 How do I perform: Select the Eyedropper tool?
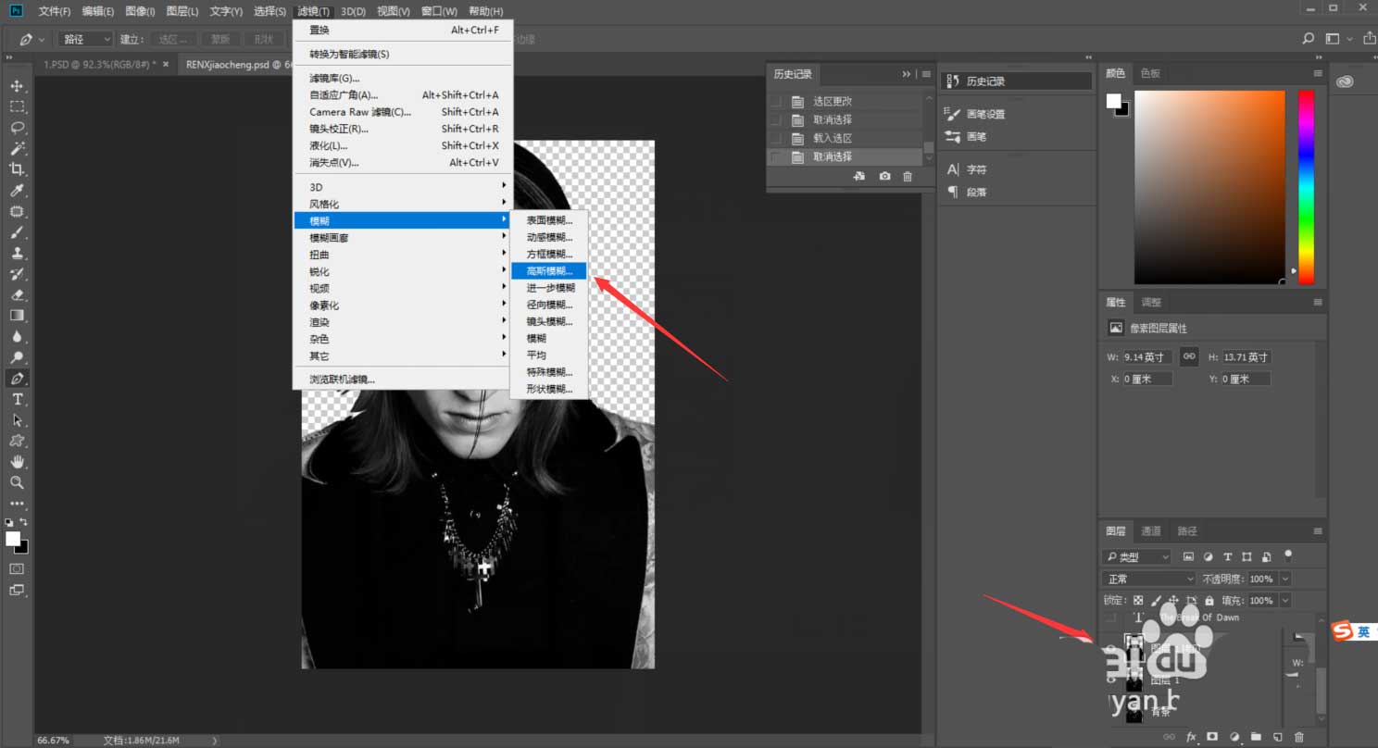(x=17, y=191)
